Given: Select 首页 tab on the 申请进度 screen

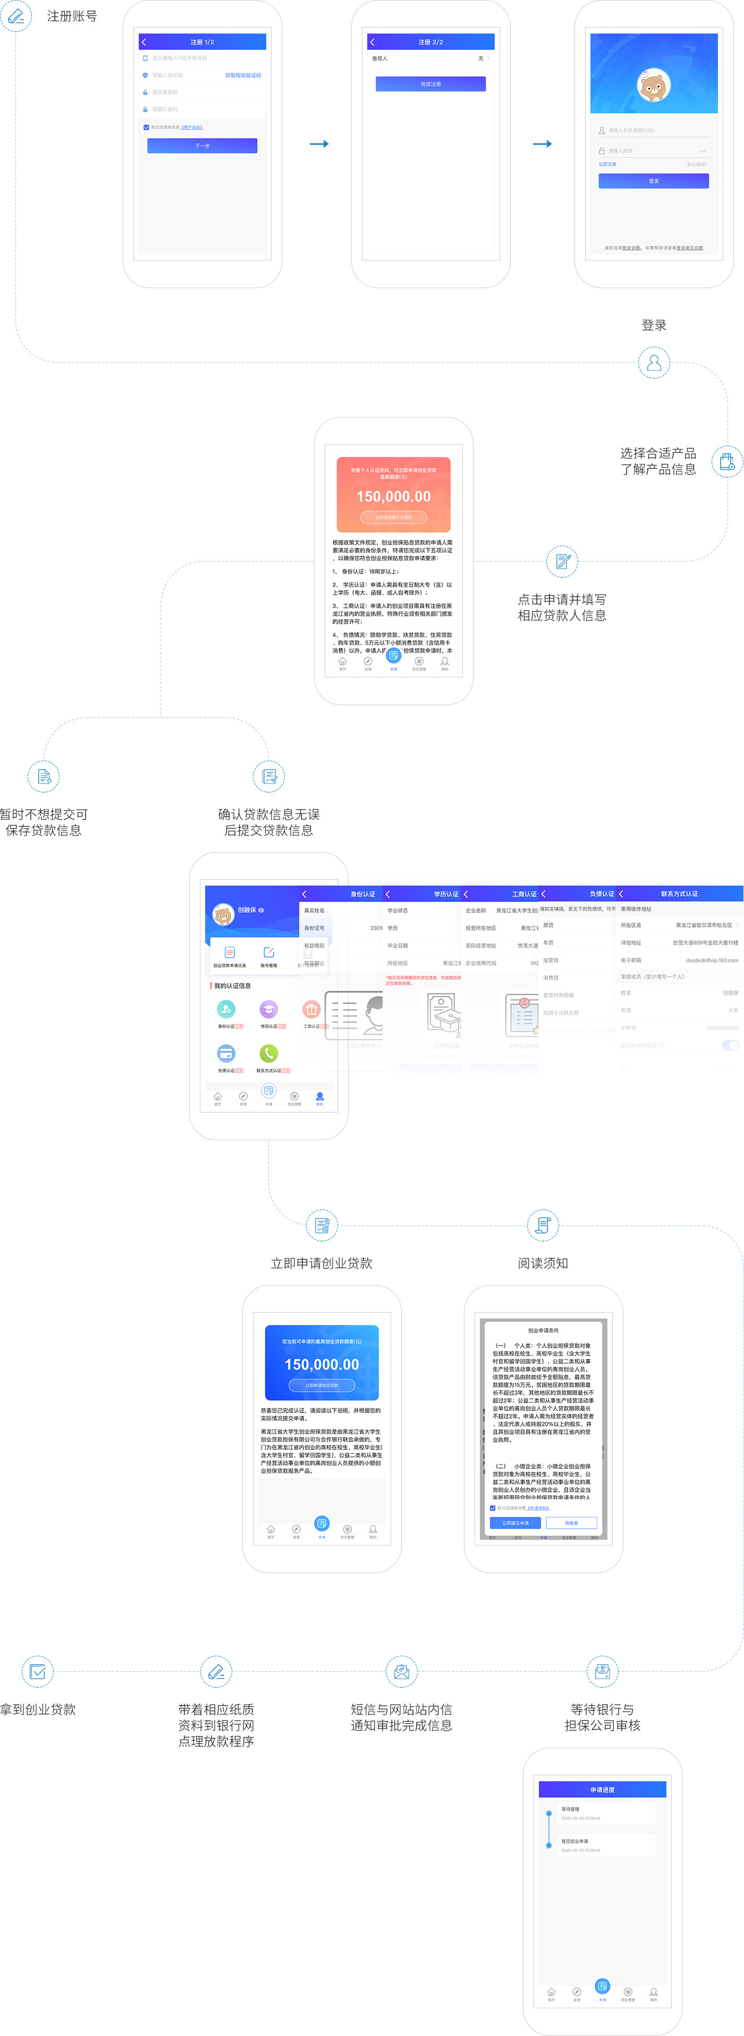Looking at the screenshot, I should (x=551, y=1994).
